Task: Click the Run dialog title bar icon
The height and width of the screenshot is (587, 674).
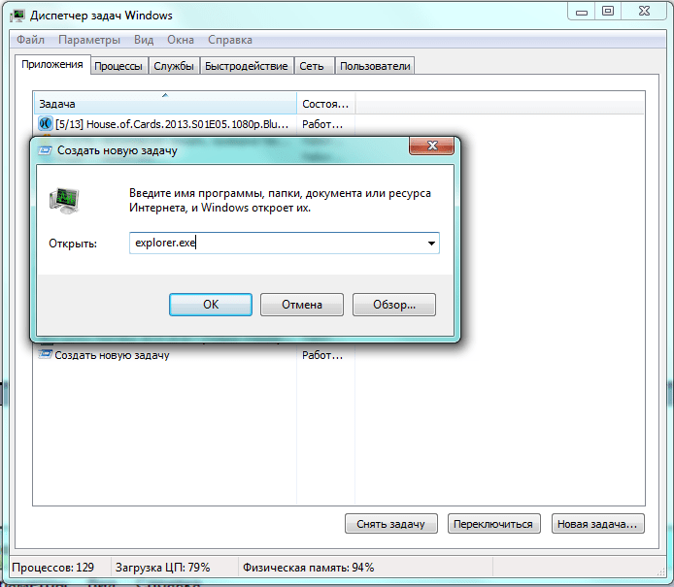Action: click(45, 150)
